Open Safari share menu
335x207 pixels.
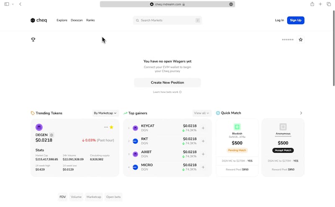tap(312, 4)
